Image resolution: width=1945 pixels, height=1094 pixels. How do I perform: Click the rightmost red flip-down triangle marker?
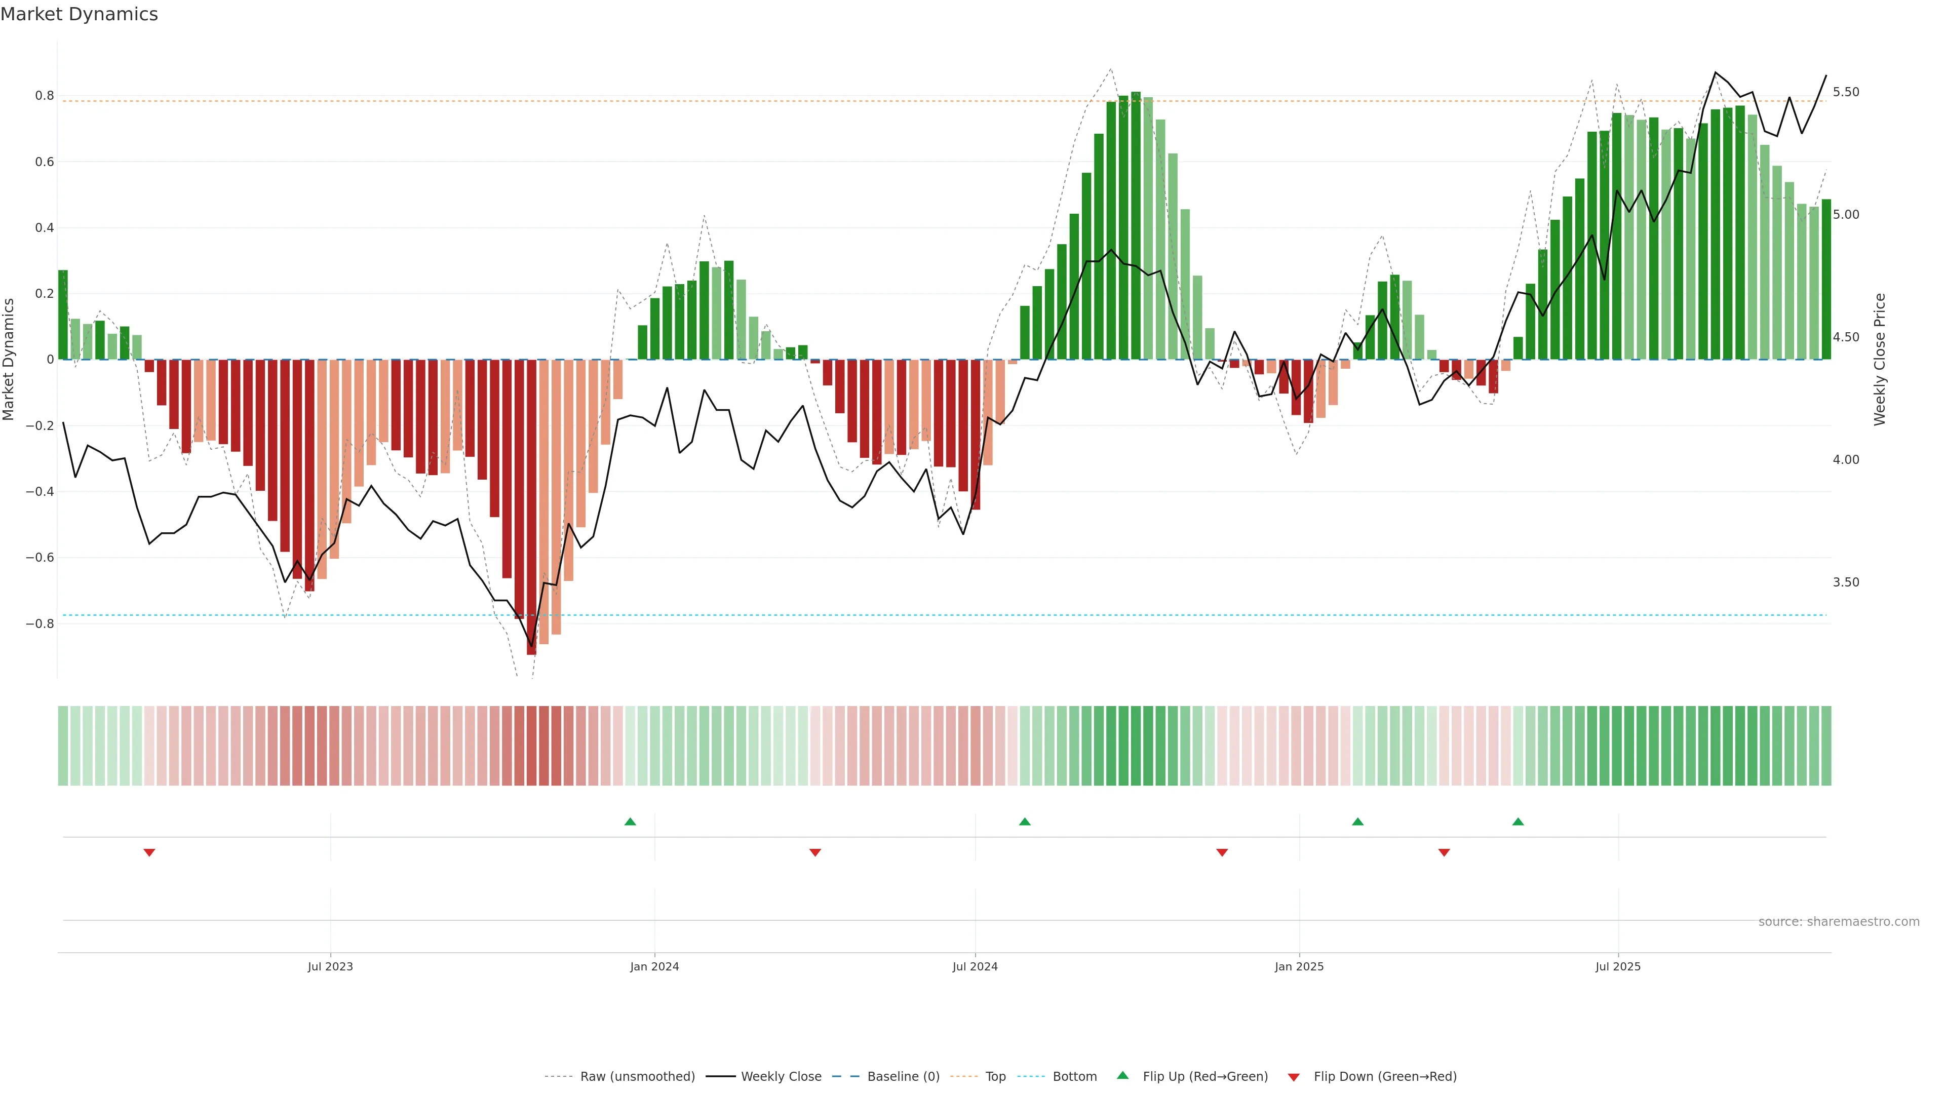click(1445, 852)
